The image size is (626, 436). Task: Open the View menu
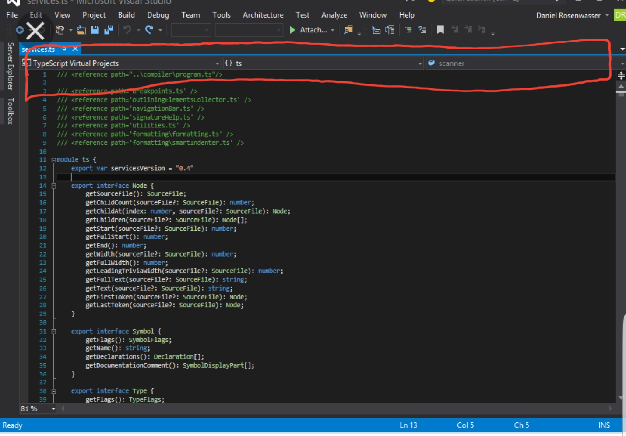tap(62, 15)
